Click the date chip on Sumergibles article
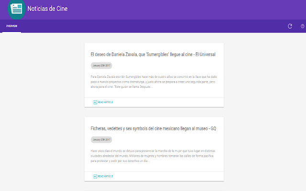 [x=101, y=65]
